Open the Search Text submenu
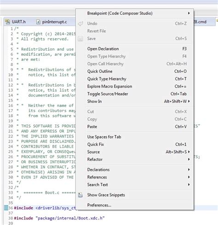The height and width of the screenshot is (225, 218). 135,184
